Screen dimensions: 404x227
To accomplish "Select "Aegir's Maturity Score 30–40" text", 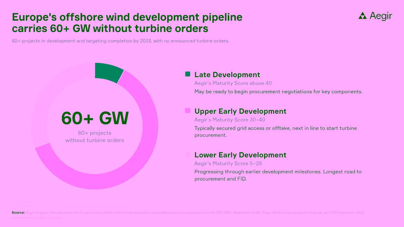I will coord(230,120).
